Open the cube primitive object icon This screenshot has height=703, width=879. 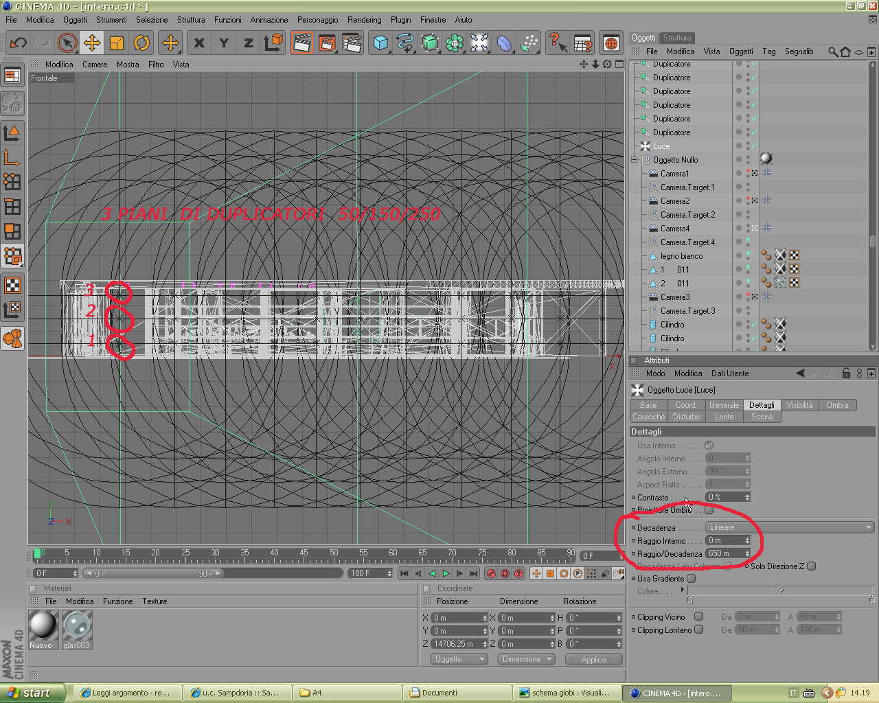point(380,43)
